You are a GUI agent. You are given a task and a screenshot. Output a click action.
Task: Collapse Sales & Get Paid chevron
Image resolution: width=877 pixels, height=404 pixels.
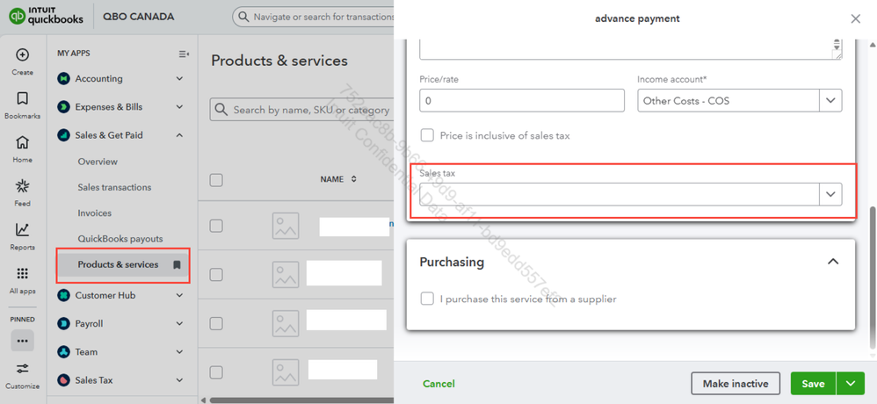point(179,135)
